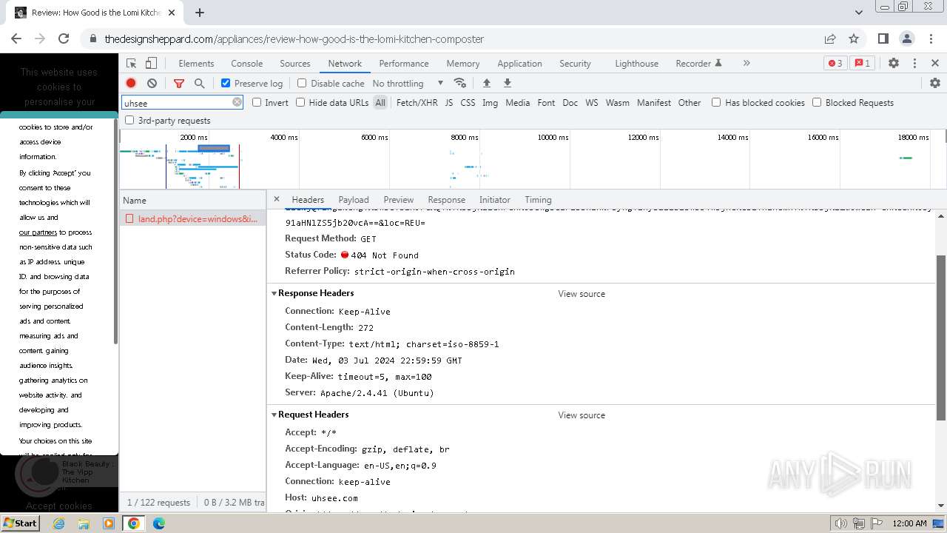947x533 pixels.
Task: Enable Has blocked cookies filter
Action: click(x=716, y=102)
